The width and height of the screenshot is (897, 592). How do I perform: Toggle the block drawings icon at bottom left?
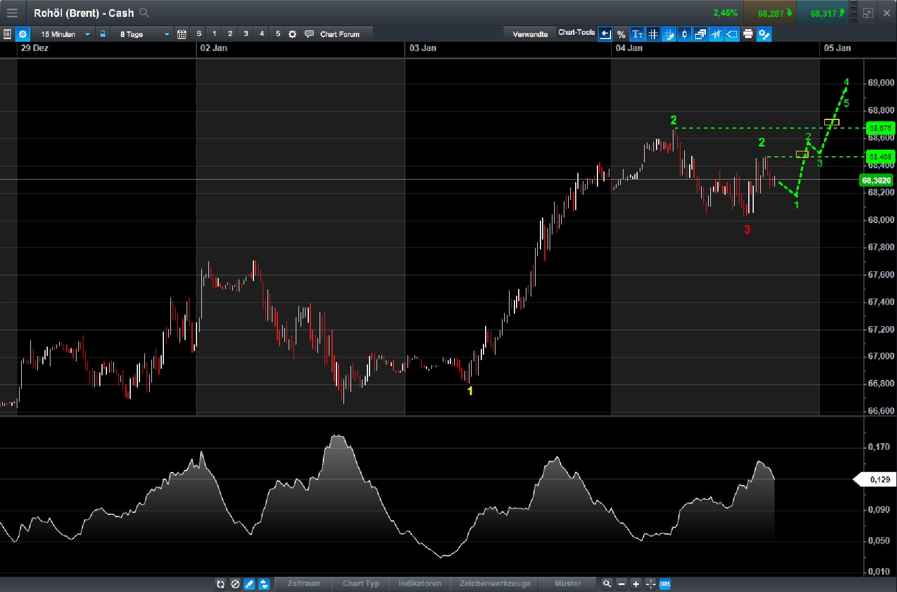235,584
